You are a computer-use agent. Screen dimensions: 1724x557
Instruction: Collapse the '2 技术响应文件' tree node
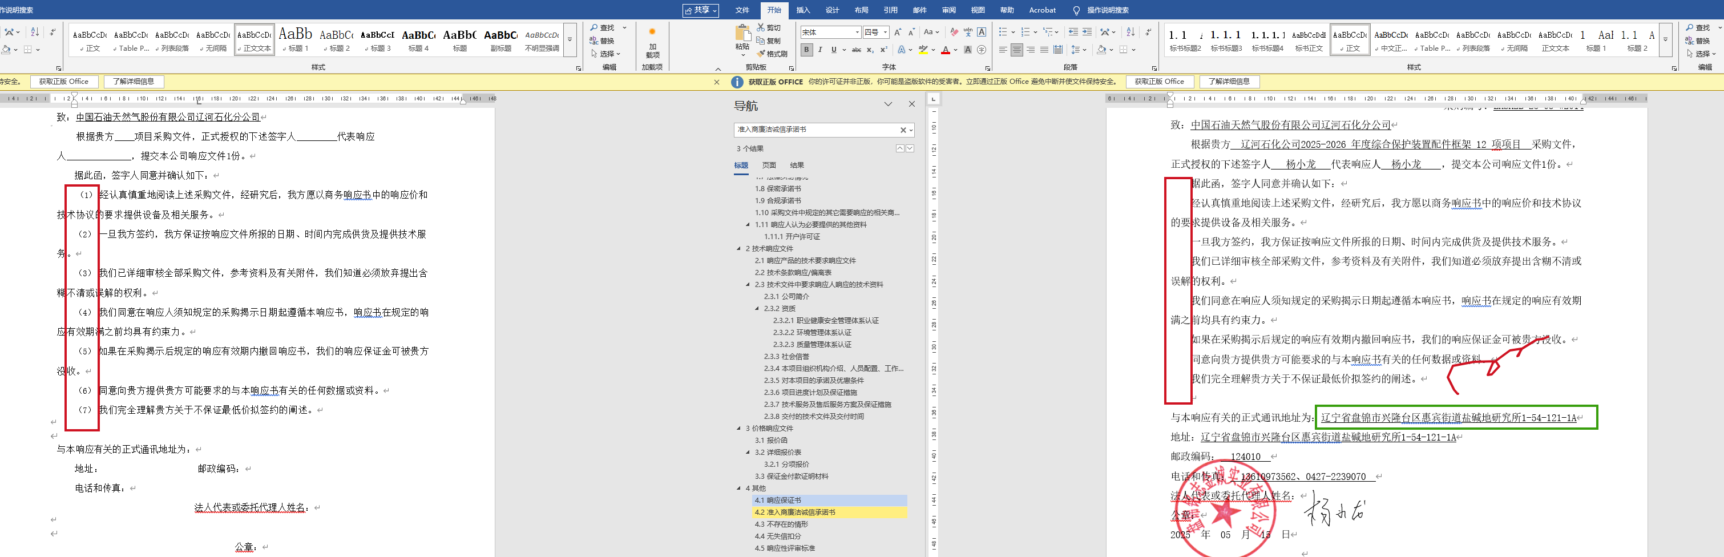(739, 249)
